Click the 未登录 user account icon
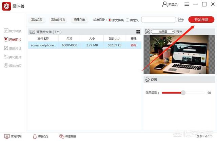Image resolution: width=217 pixels, height=141 pixels. pos(165,4)
